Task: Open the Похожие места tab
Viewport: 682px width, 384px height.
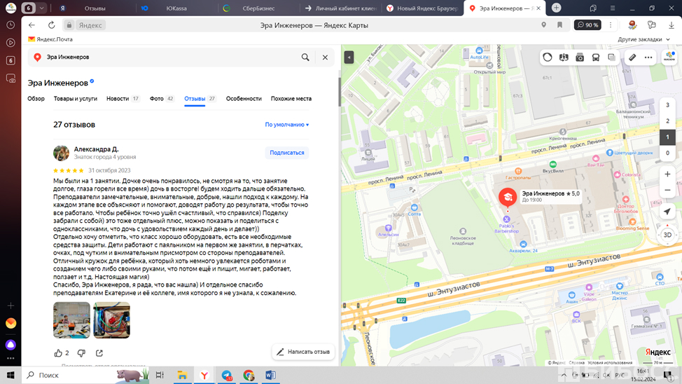Action: [x=291, y=99]
